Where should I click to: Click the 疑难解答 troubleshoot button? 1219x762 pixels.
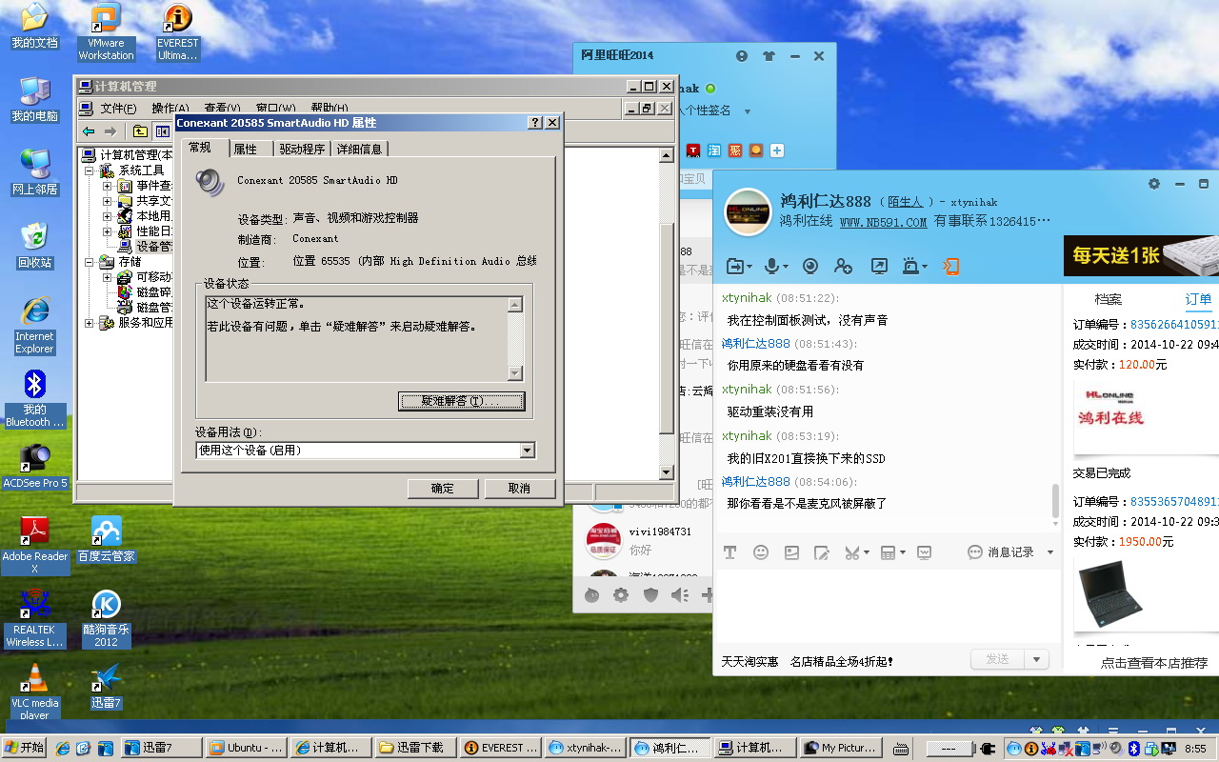(461, 401)
